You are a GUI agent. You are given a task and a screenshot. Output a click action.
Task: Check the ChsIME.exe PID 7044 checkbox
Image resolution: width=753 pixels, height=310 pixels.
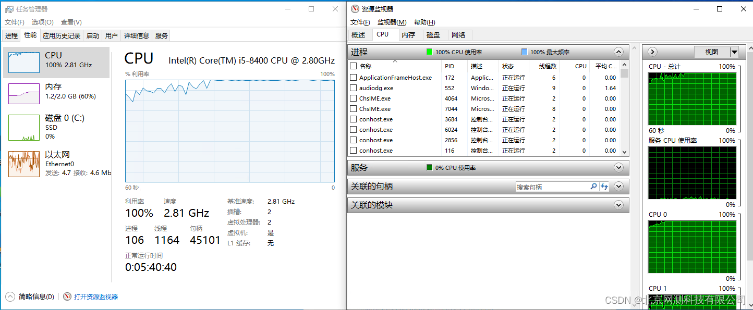(354, 109)
